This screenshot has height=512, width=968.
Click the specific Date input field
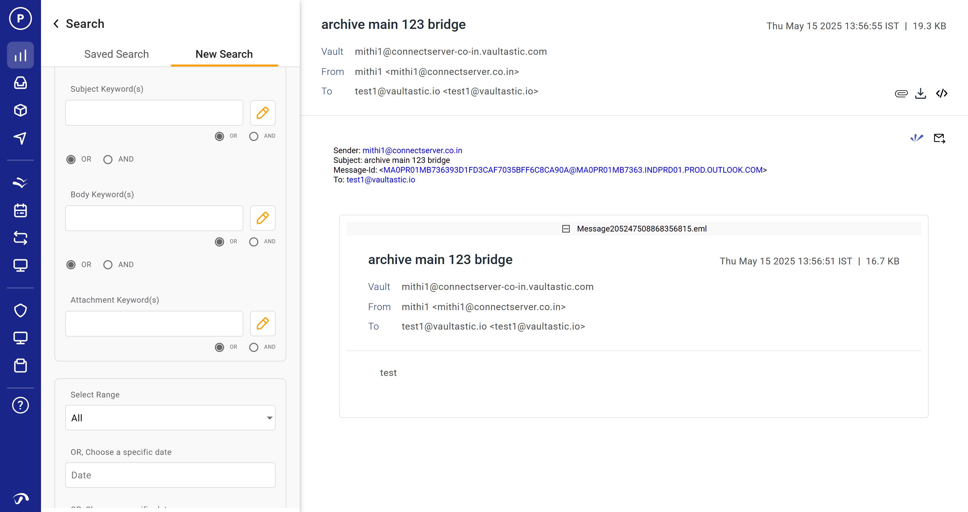point(170,475)
